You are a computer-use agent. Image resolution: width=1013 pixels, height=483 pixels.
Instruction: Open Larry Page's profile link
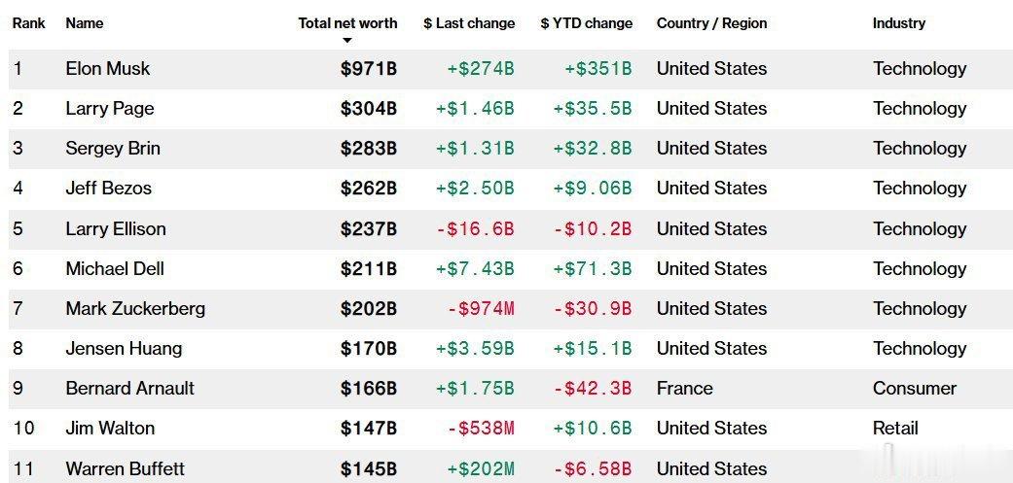click(110, 108)
